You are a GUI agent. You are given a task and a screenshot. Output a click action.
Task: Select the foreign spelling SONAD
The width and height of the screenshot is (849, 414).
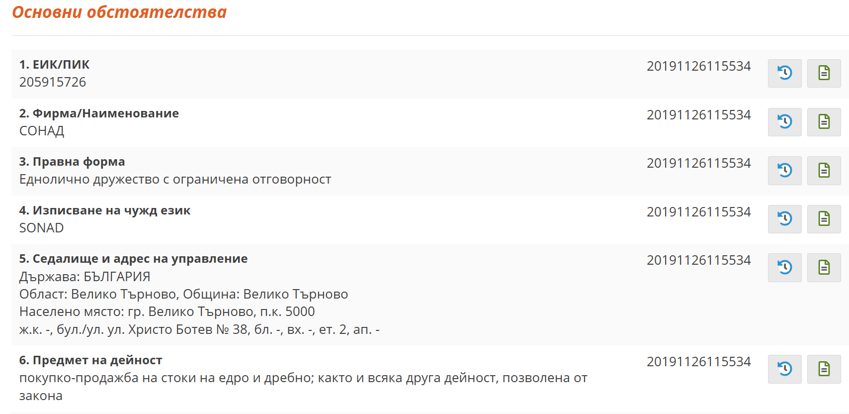[x=41, y=228]
